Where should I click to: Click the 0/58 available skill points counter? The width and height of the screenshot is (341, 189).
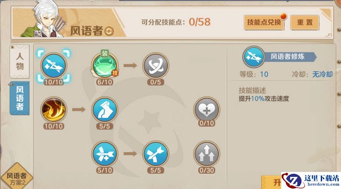point(200,22)
